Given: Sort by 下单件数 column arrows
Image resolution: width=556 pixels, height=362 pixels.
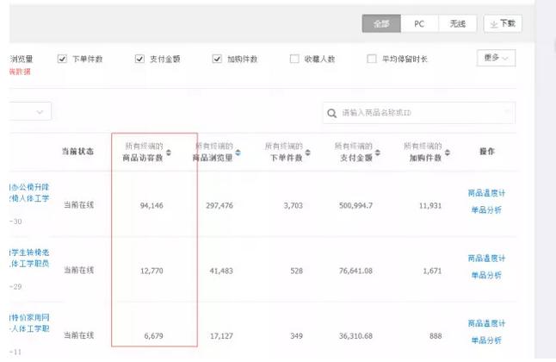Looking at the screenshot, I should click(308, 153).
